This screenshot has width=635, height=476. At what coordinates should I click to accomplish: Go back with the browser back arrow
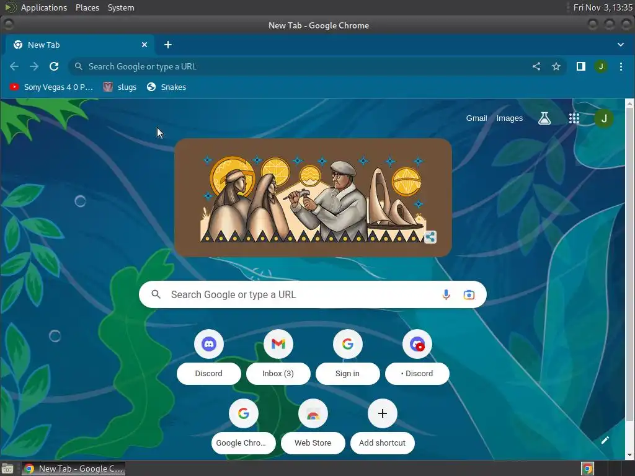pyautogui.click(x=14, y=66)
